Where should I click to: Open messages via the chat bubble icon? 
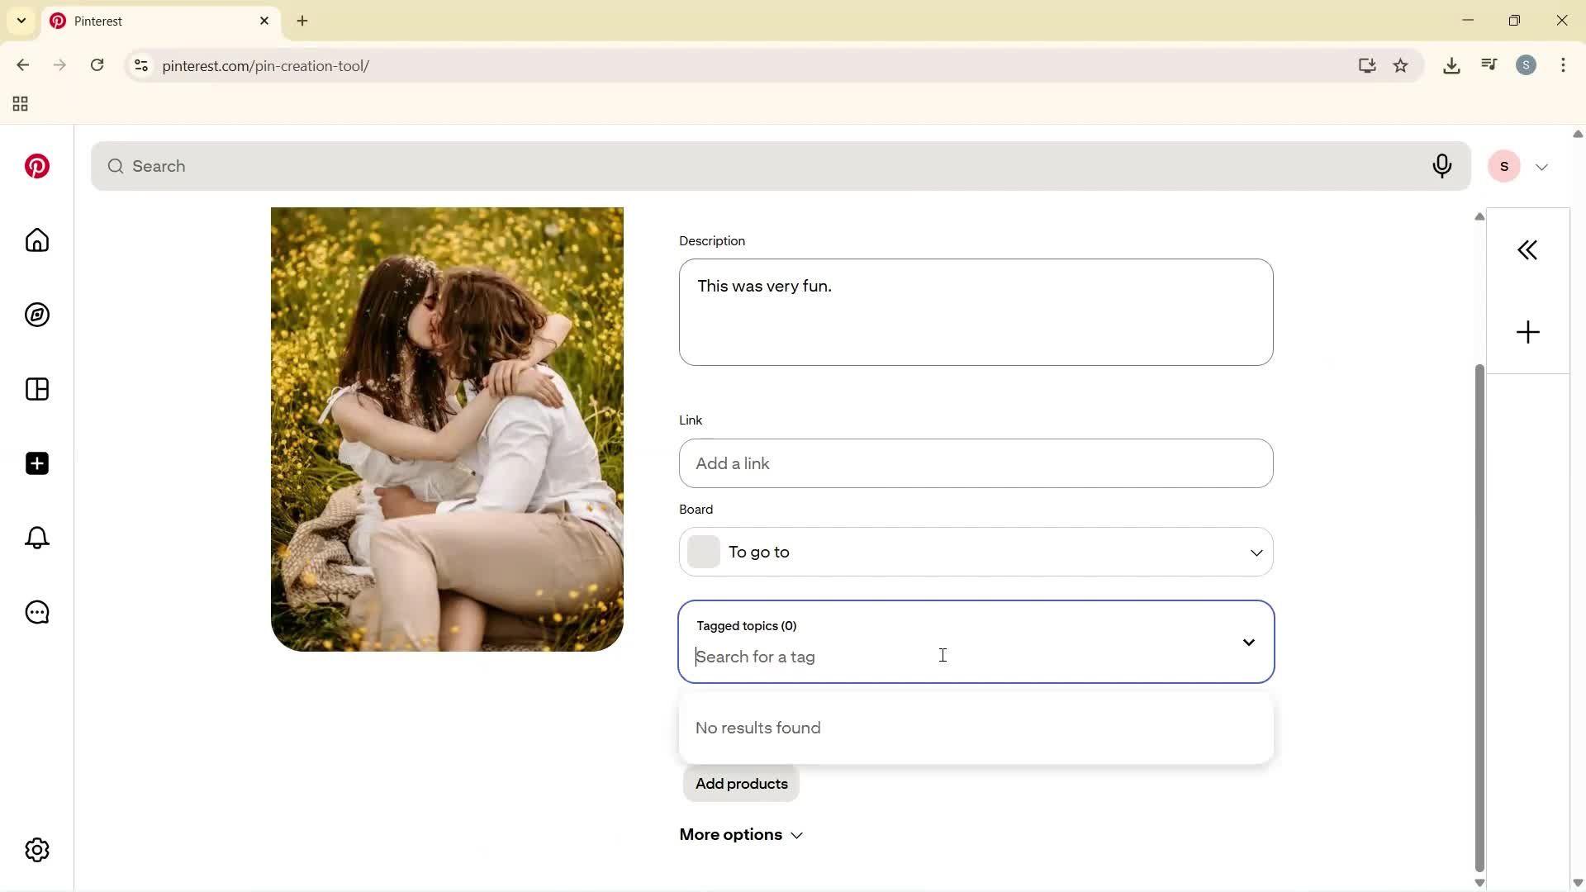point(36,612)
